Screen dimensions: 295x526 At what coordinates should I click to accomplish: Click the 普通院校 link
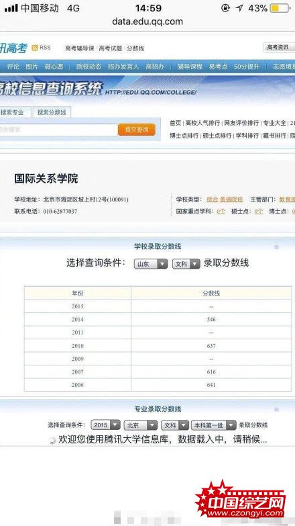231,200
